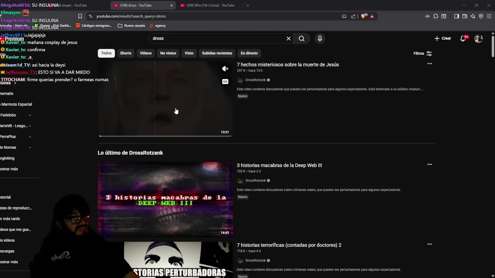Click the Deep Web III video thumbnail

point(165,199)
